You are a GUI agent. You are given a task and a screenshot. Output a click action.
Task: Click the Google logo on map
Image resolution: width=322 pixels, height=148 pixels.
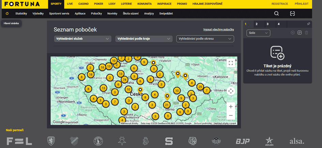tap(59, 122)
